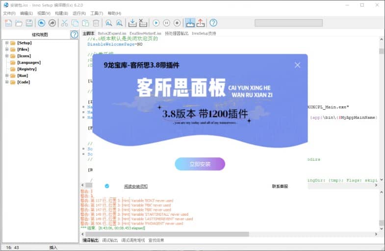Click the editor scrollbar up arrow
The height and width of the screenshot is (251, 385).
(381, 39)
